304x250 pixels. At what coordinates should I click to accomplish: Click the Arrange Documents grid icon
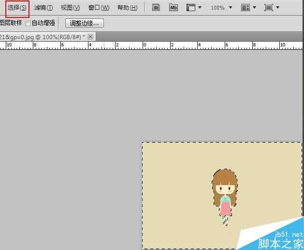246,8
